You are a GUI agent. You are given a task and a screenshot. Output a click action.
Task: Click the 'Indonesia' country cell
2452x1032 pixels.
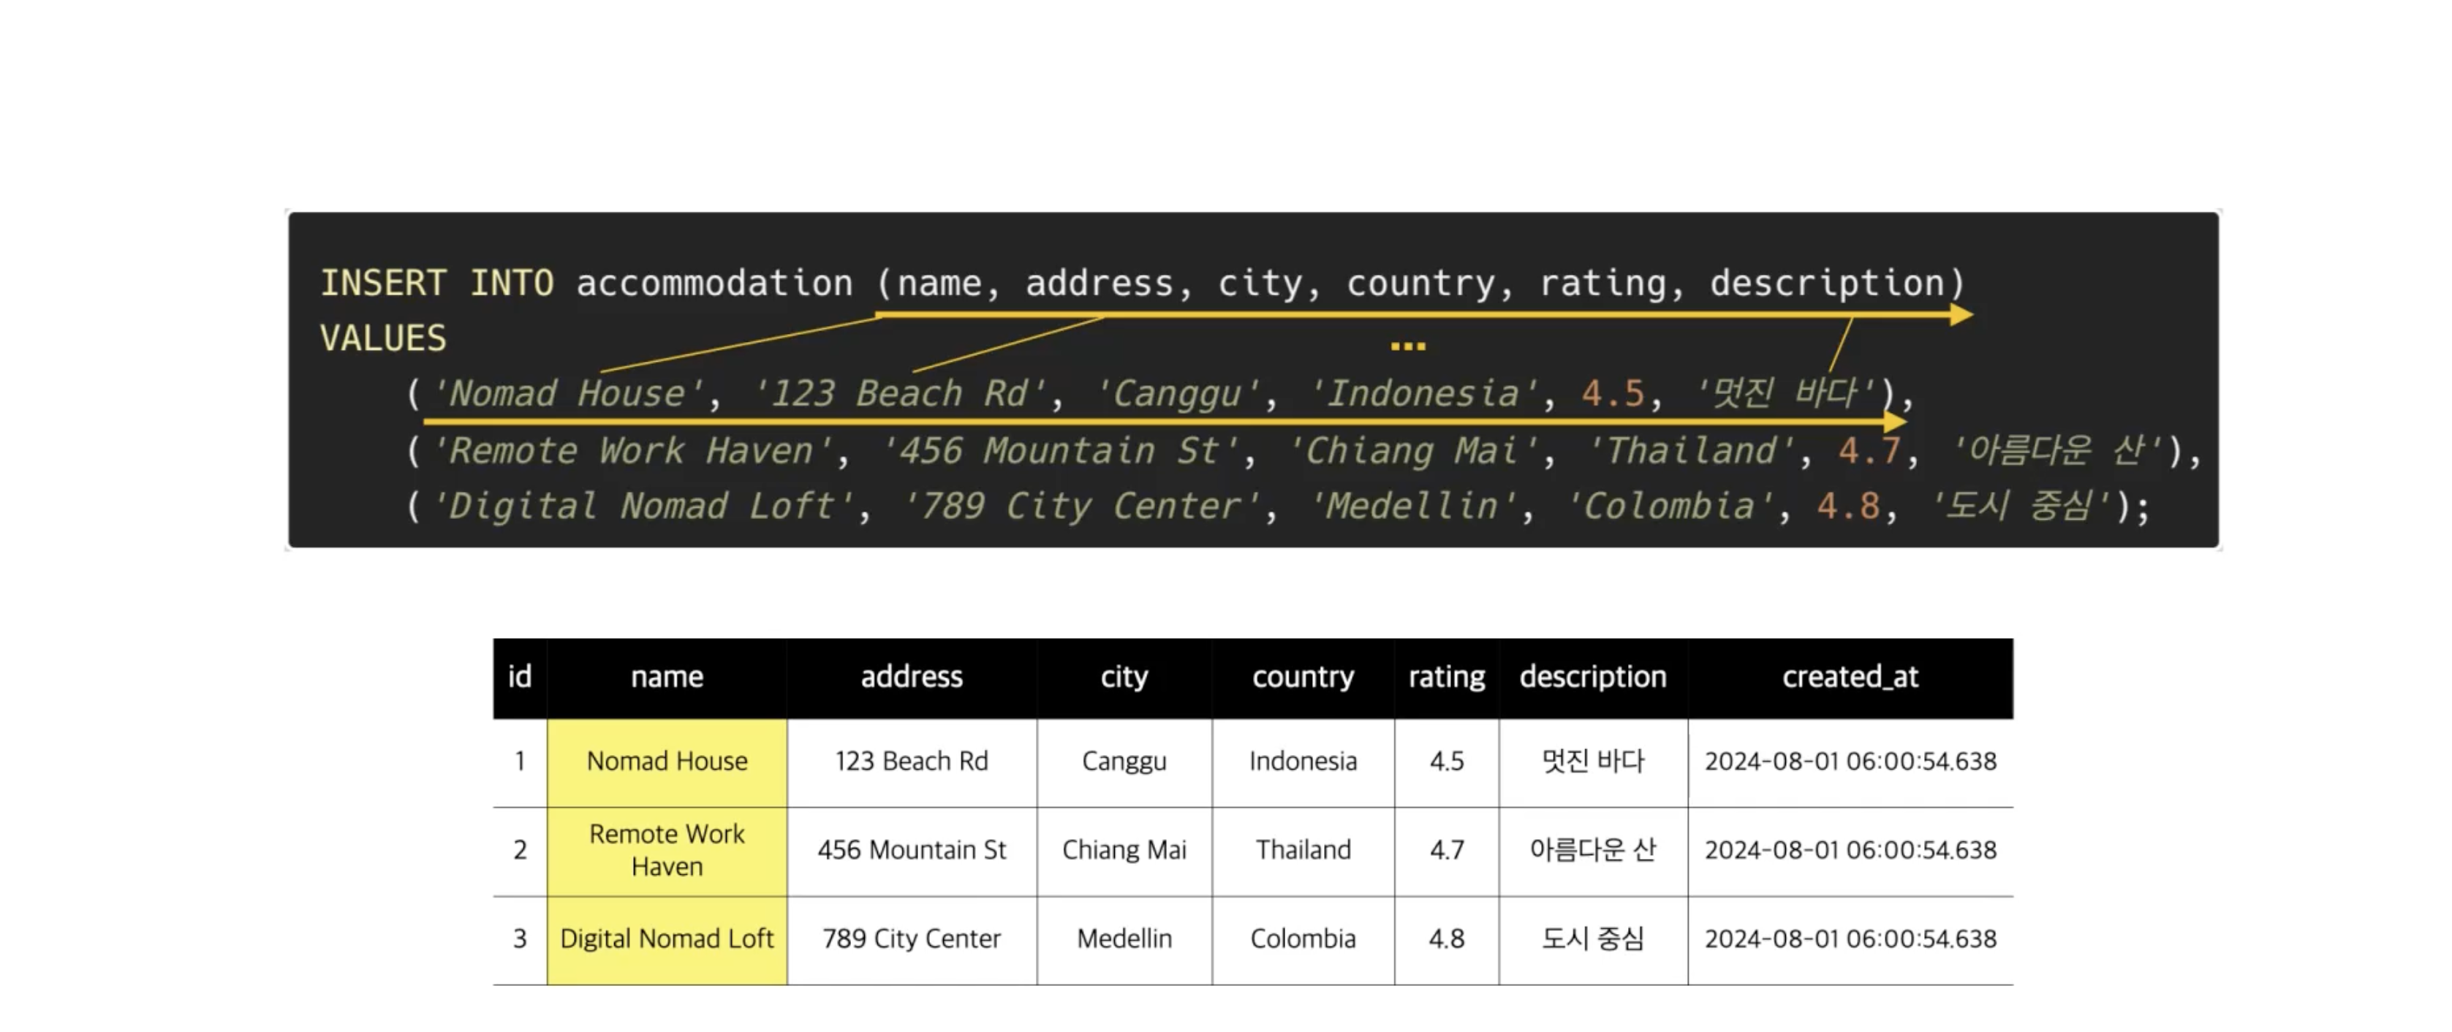pos(1303,762)
